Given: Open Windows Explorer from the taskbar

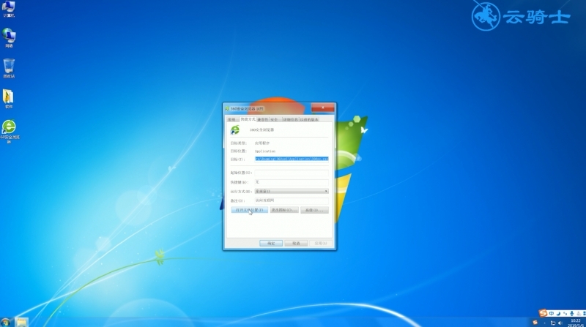Looking at the screenshot, I should tap(22, 323).
